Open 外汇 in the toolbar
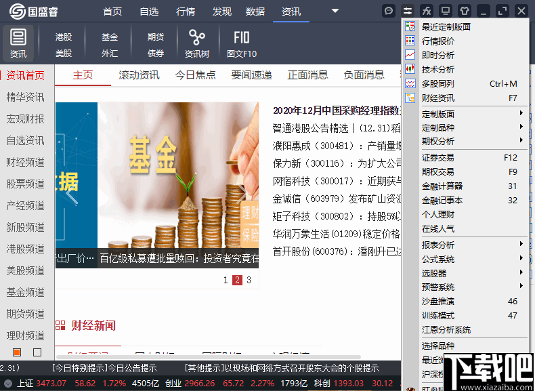Viewport: 535px width, 391px height. [x=110, y=54]
